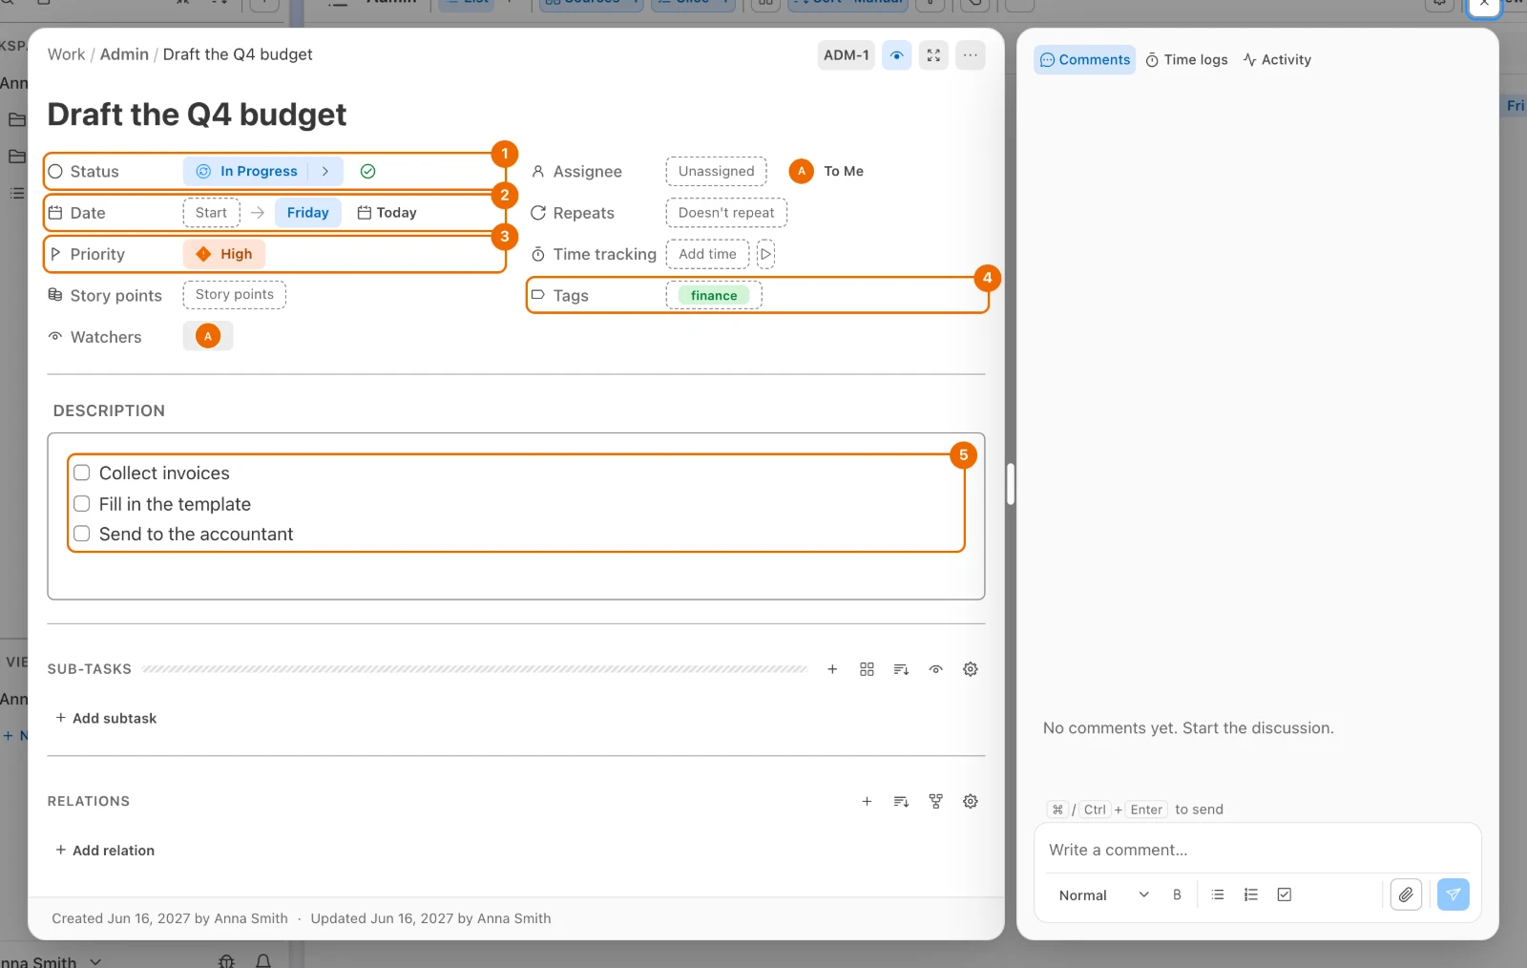Click Add subtask
Screen dimensions: 1527x968
click(x=106, y=718)
